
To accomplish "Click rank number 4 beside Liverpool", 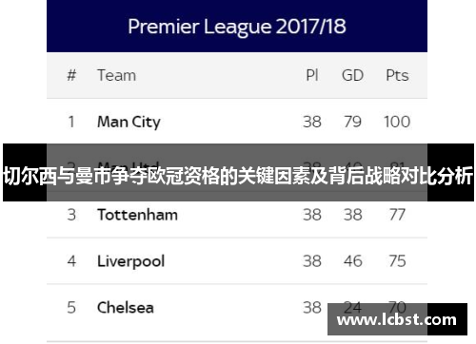I will pyautogui.click(x=71, y=261).
